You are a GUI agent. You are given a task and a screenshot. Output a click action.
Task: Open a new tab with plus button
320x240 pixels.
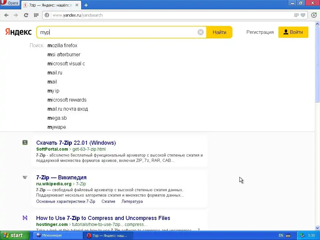[86, 5]
